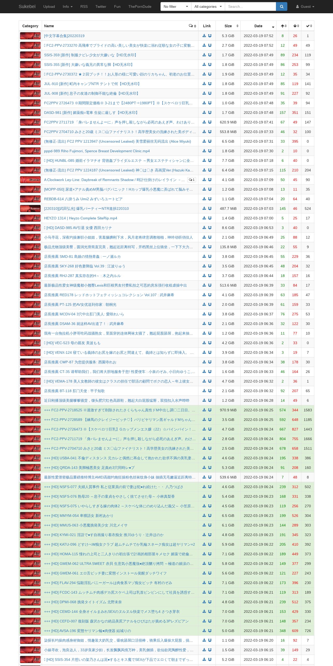333x666 pixels.
Task: Click inside the Search text field
Action: (250, 6)
